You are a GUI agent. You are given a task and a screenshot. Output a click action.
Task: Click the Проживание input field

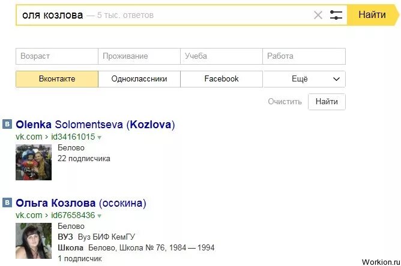pos(139,56)
